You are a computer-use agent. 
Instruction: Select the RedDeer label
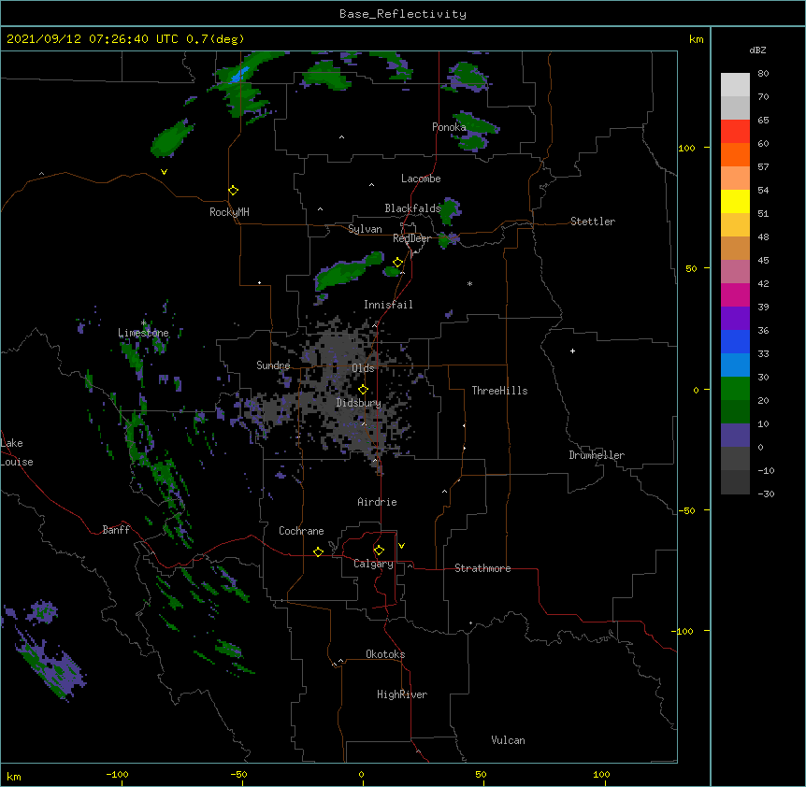tap(412, 238)
